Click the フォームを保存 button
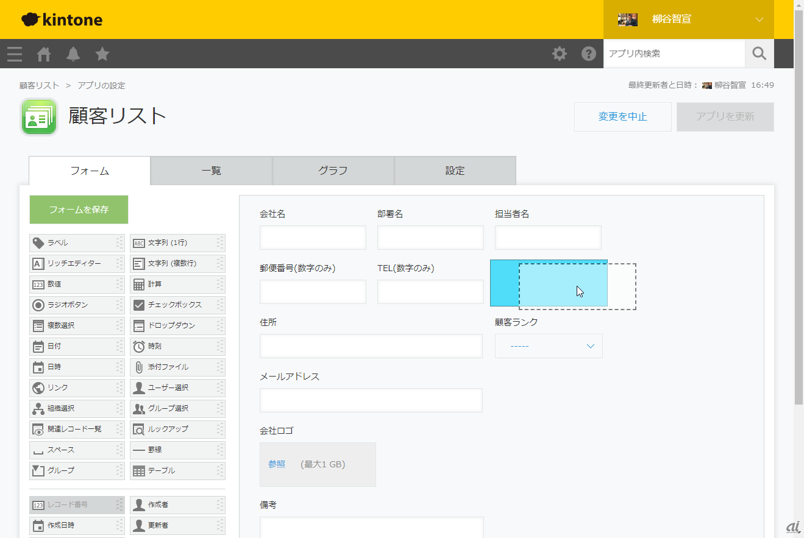Image resolution: width=804 pixels, height=538 pixels. pos(79,210)
